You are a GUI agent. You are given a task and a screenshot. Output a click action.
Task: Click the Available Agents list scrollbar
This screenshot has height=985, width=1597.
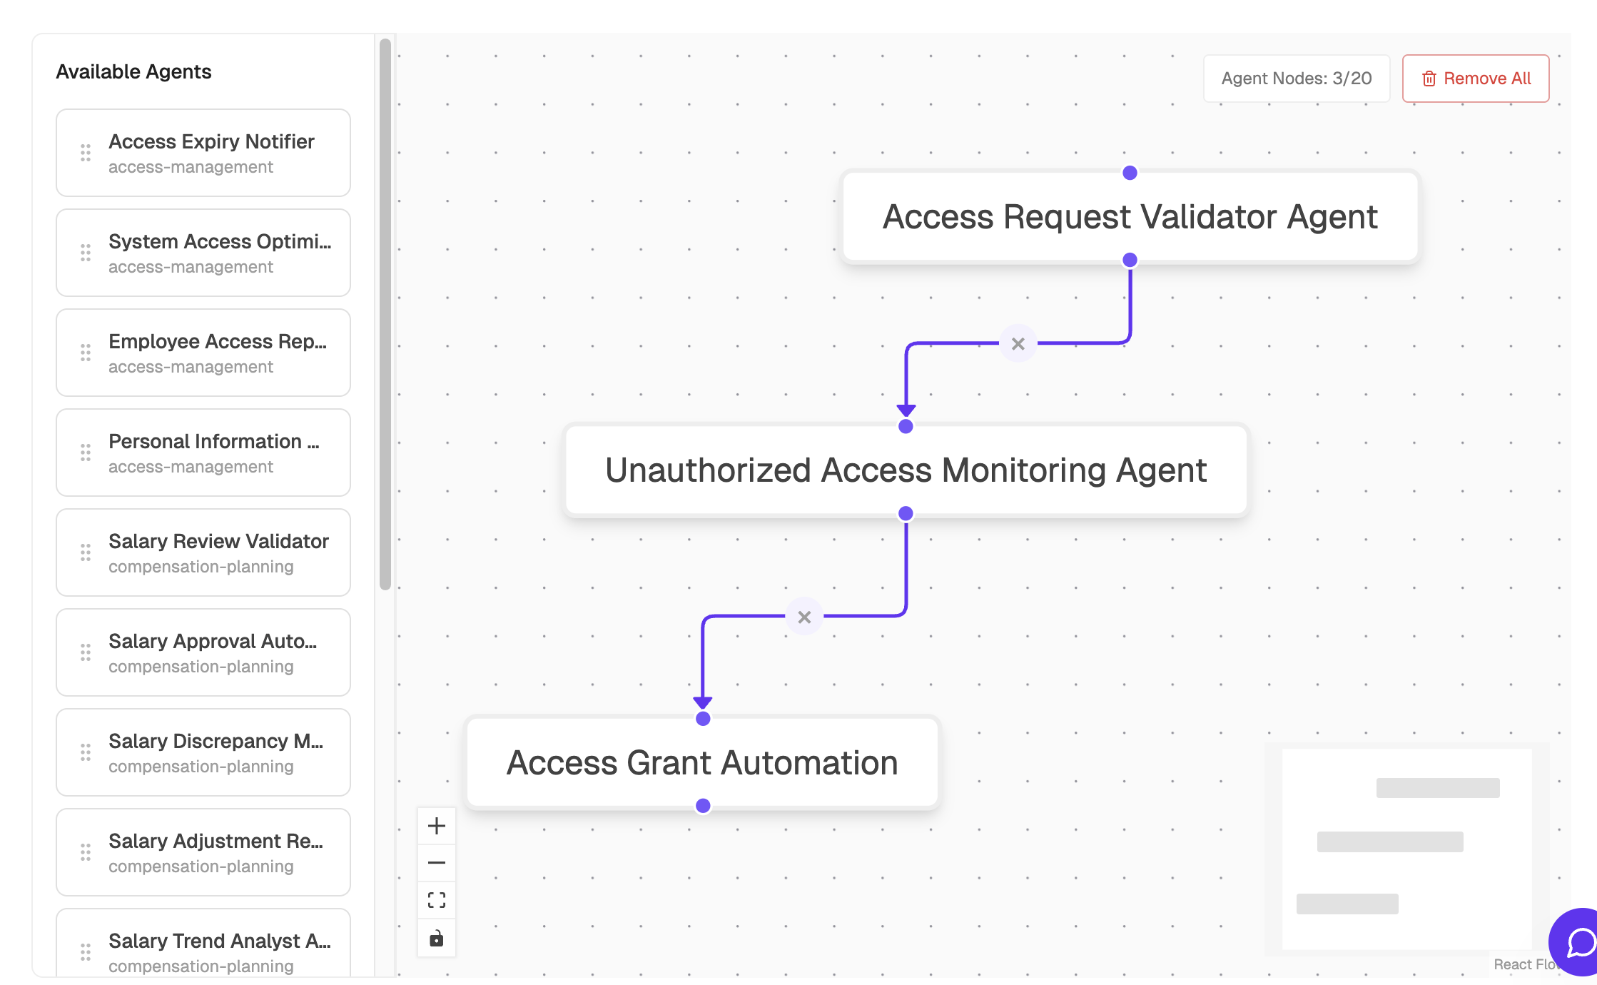[x=385, y=314]
